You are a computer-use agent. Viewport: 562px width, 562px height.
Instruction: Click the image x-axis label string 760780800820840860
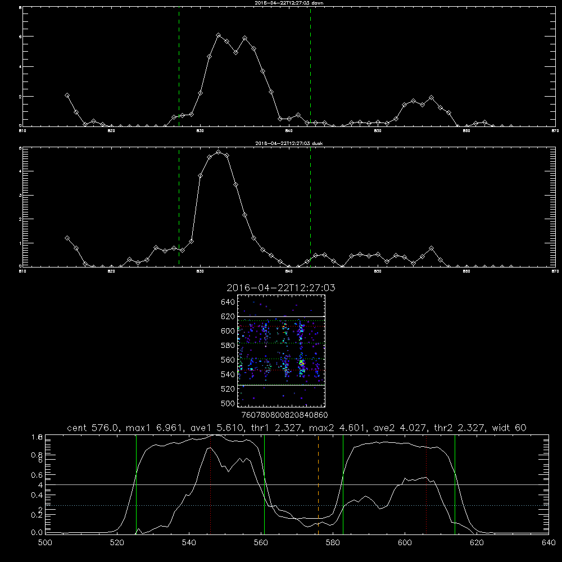click(x=284, y=415)
